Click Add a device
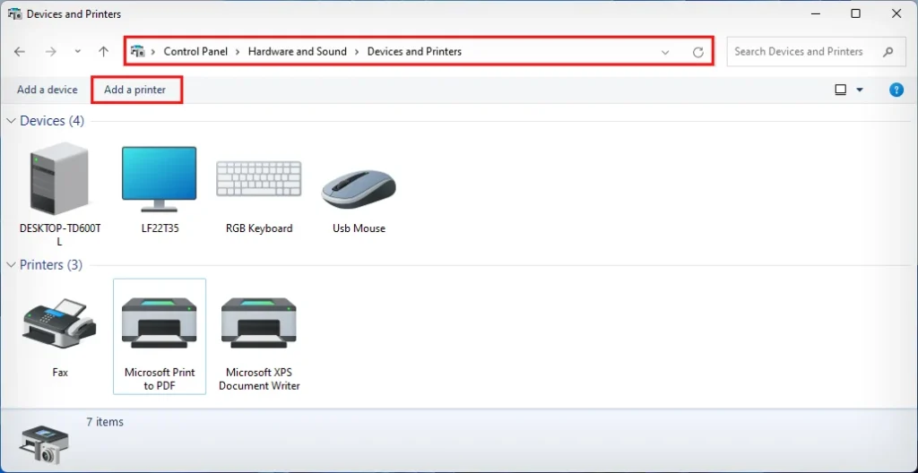 click(x=47, y=90)
